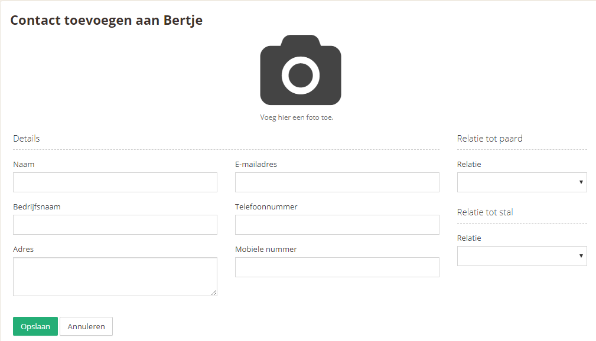596x341 pixels.
Task: Click the 'Voeg hier een foto toe.' caption
Action: [x=297, y=117]
